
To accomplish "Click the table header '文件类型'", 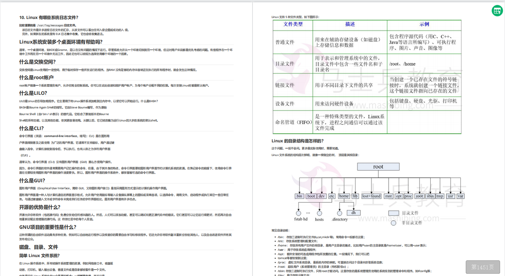I will point(293,24).
